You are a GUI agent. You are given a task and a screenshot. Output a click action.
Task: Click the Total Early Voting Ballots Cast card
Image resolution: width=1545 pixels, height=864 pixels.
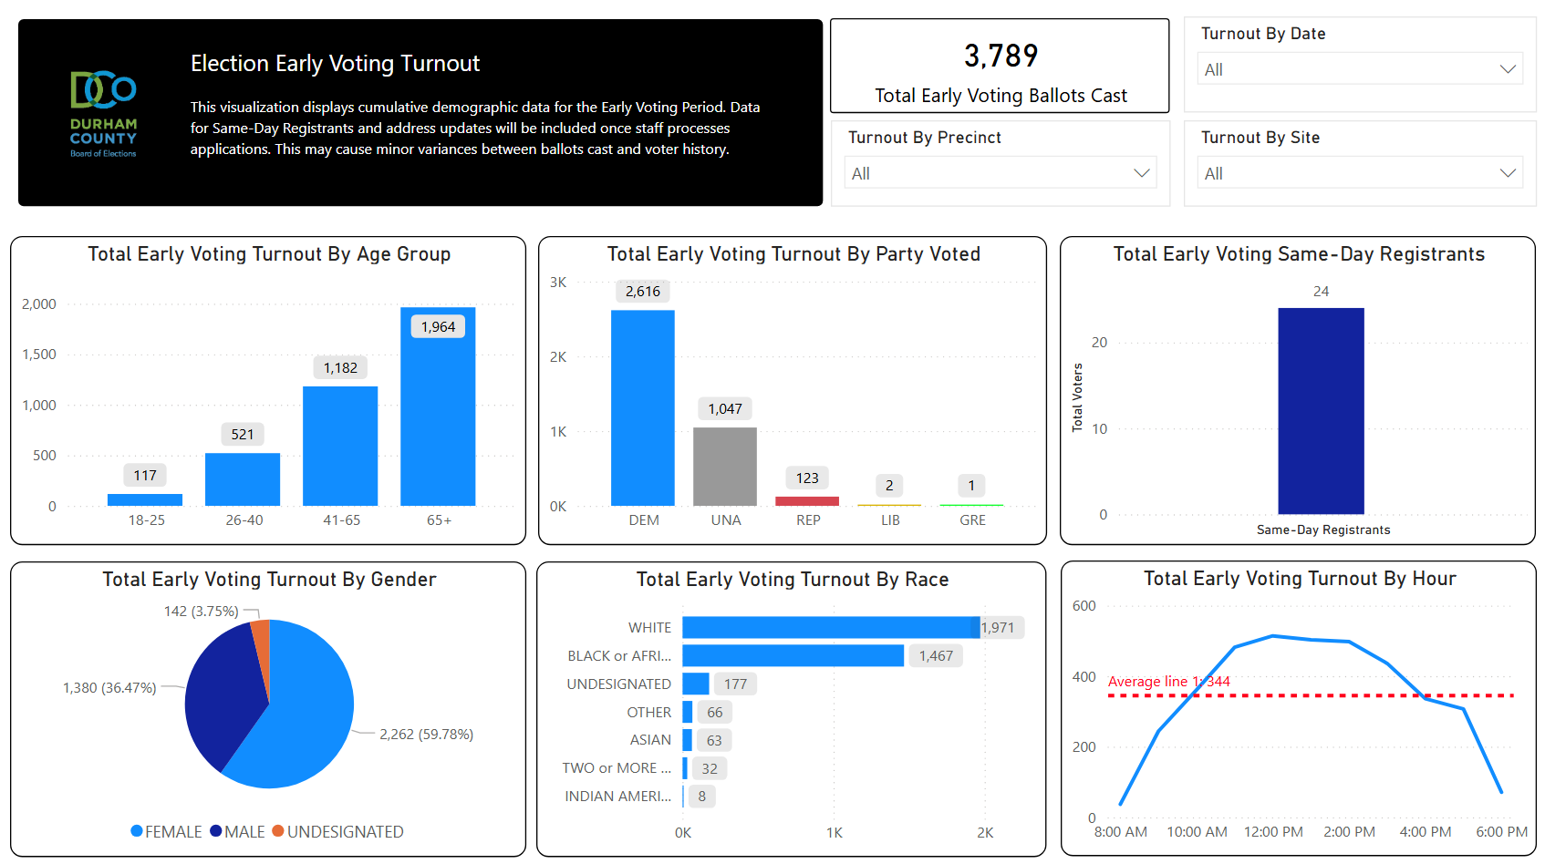coord(1000,66)
